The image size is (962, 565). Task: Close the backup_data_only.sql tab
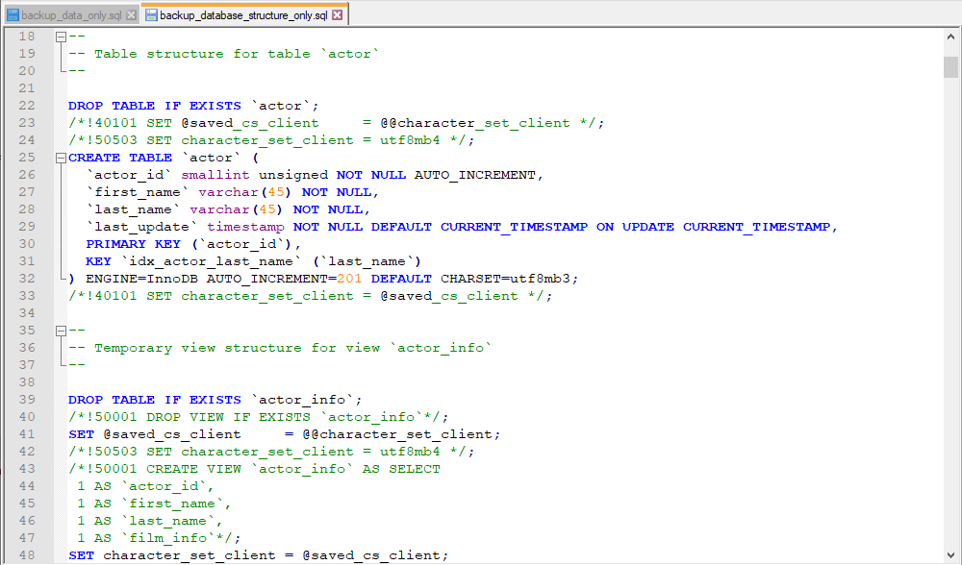[131, 15]
